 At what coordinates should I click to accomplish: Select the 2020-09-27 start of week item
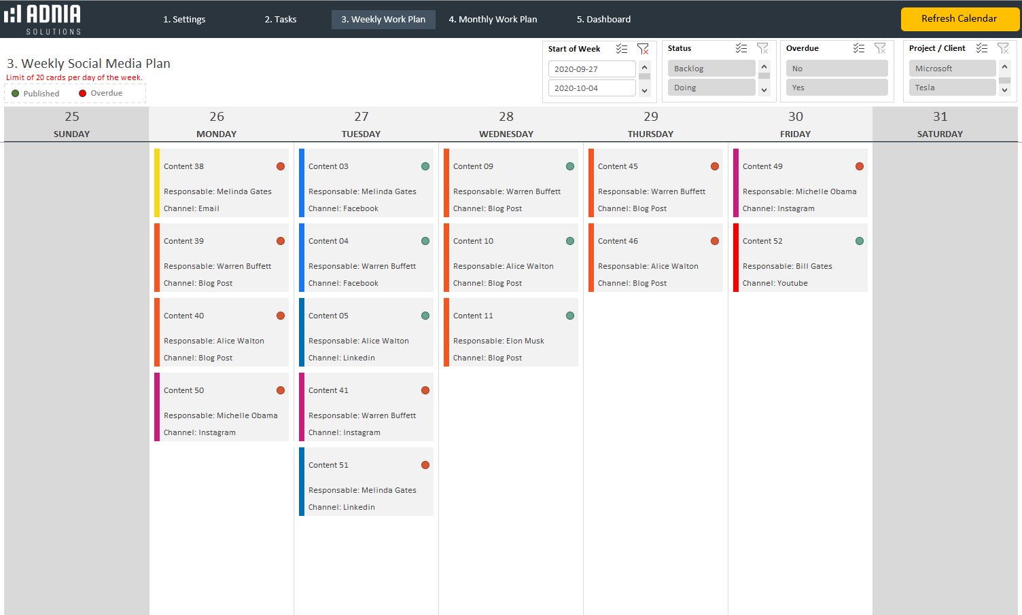[591, 69]
